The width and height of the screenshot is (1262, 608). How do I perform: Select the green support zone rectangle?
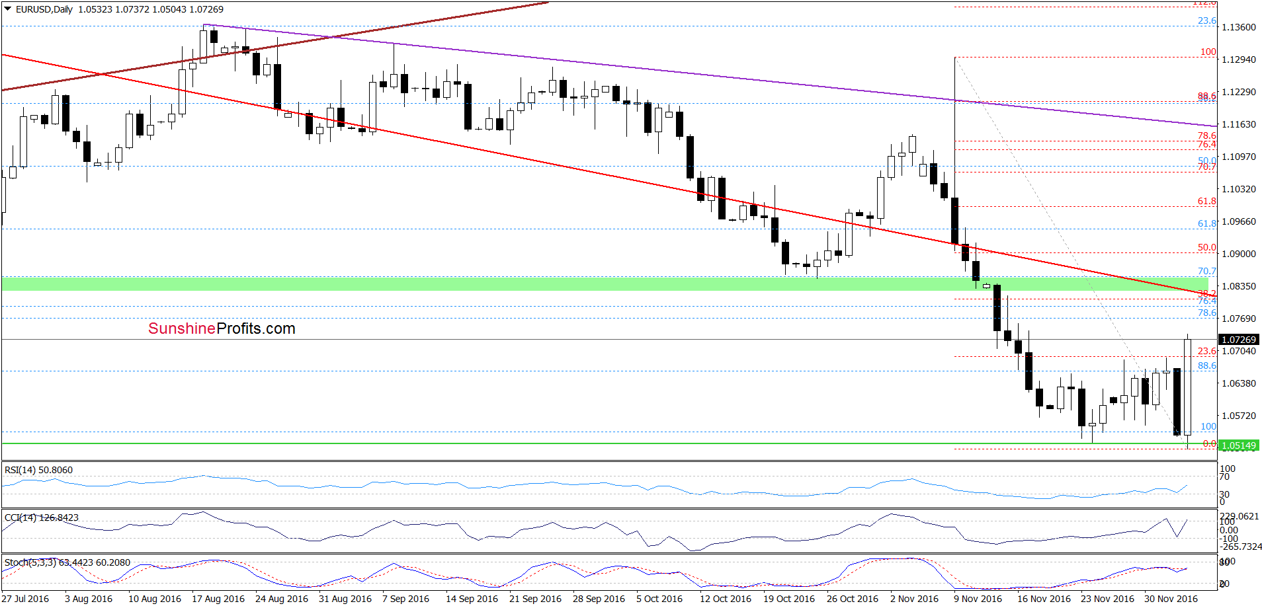click(x=605, y=284)
